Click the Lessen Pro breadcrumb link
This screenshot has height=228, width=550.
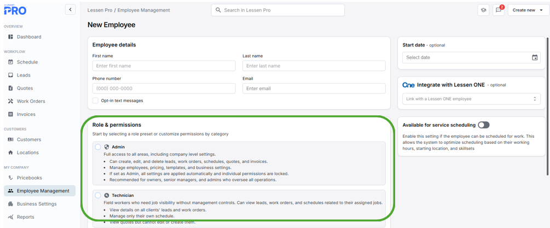point(100,10)
